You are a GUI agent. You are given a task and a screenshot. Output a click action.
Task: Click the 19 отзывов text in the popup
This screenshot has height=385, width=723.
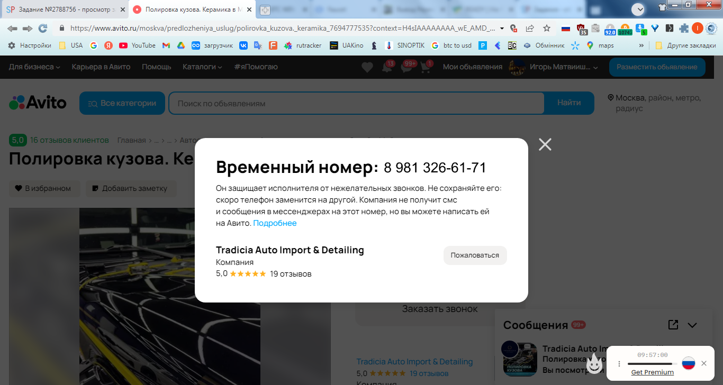click(x=291, y=274)
